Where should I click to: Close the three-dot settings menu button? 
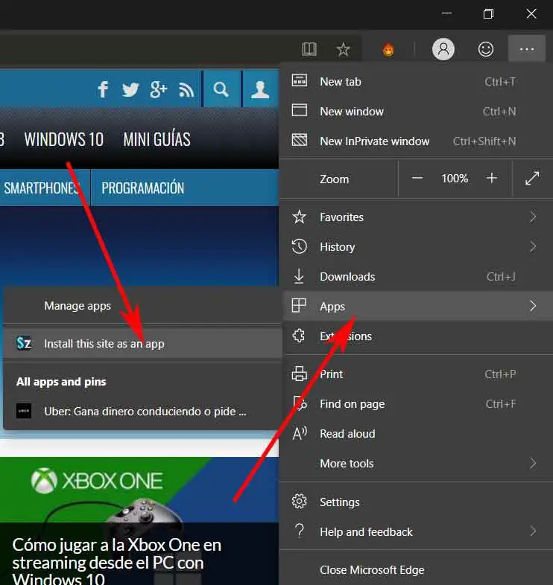526,48
